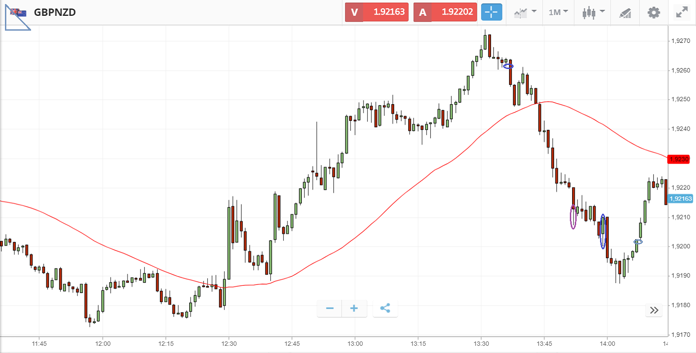Viewport: 696px width, 353px height.
Task: Toggle the crosshair cursor button
Action: 491,12
